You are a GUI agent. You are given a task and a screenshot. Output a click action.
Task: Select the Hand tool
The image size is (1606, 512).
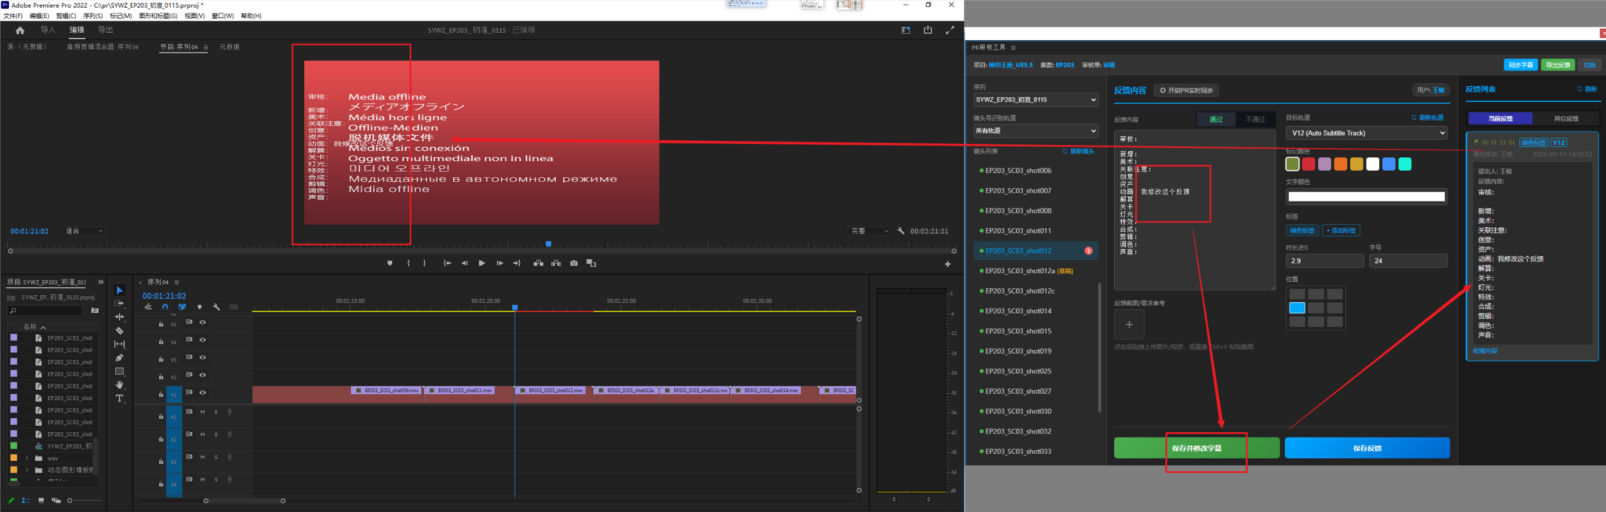[119, 385]
